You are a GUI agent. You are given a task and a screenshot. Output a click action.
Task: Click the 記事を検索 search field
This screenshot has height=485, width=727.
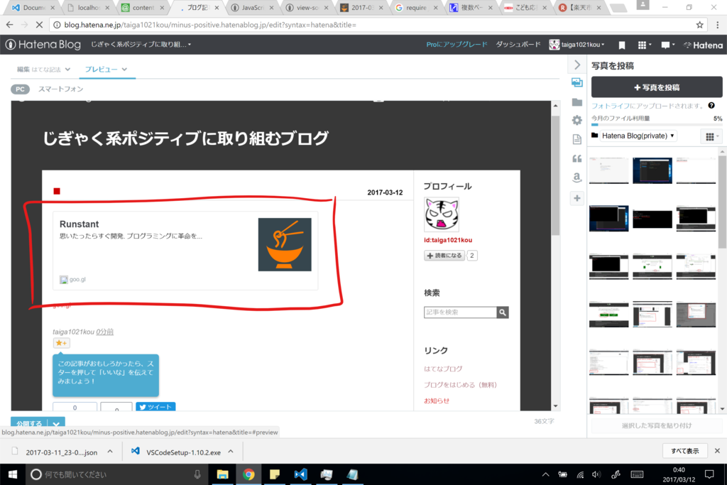(460, 312)
